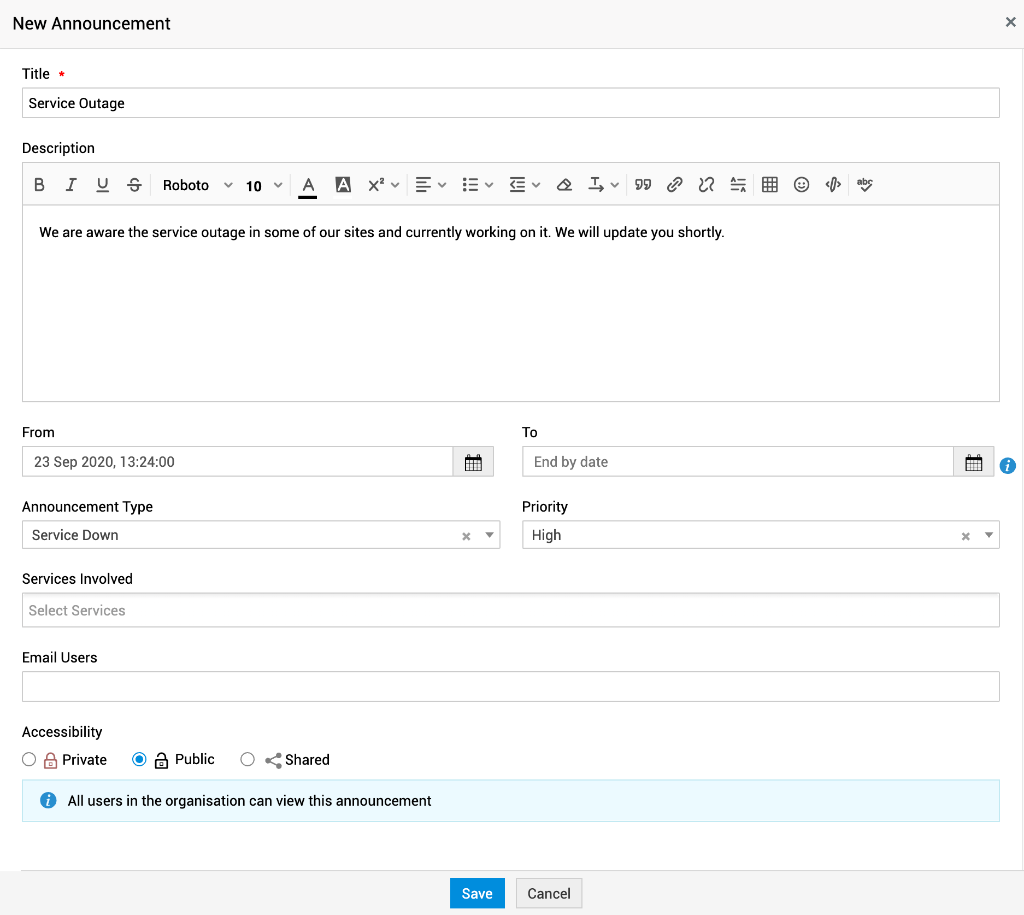This screenshot has height=915, width=1024.
Task: Apply italic formatting to text
Action: [x=70, y=185]
